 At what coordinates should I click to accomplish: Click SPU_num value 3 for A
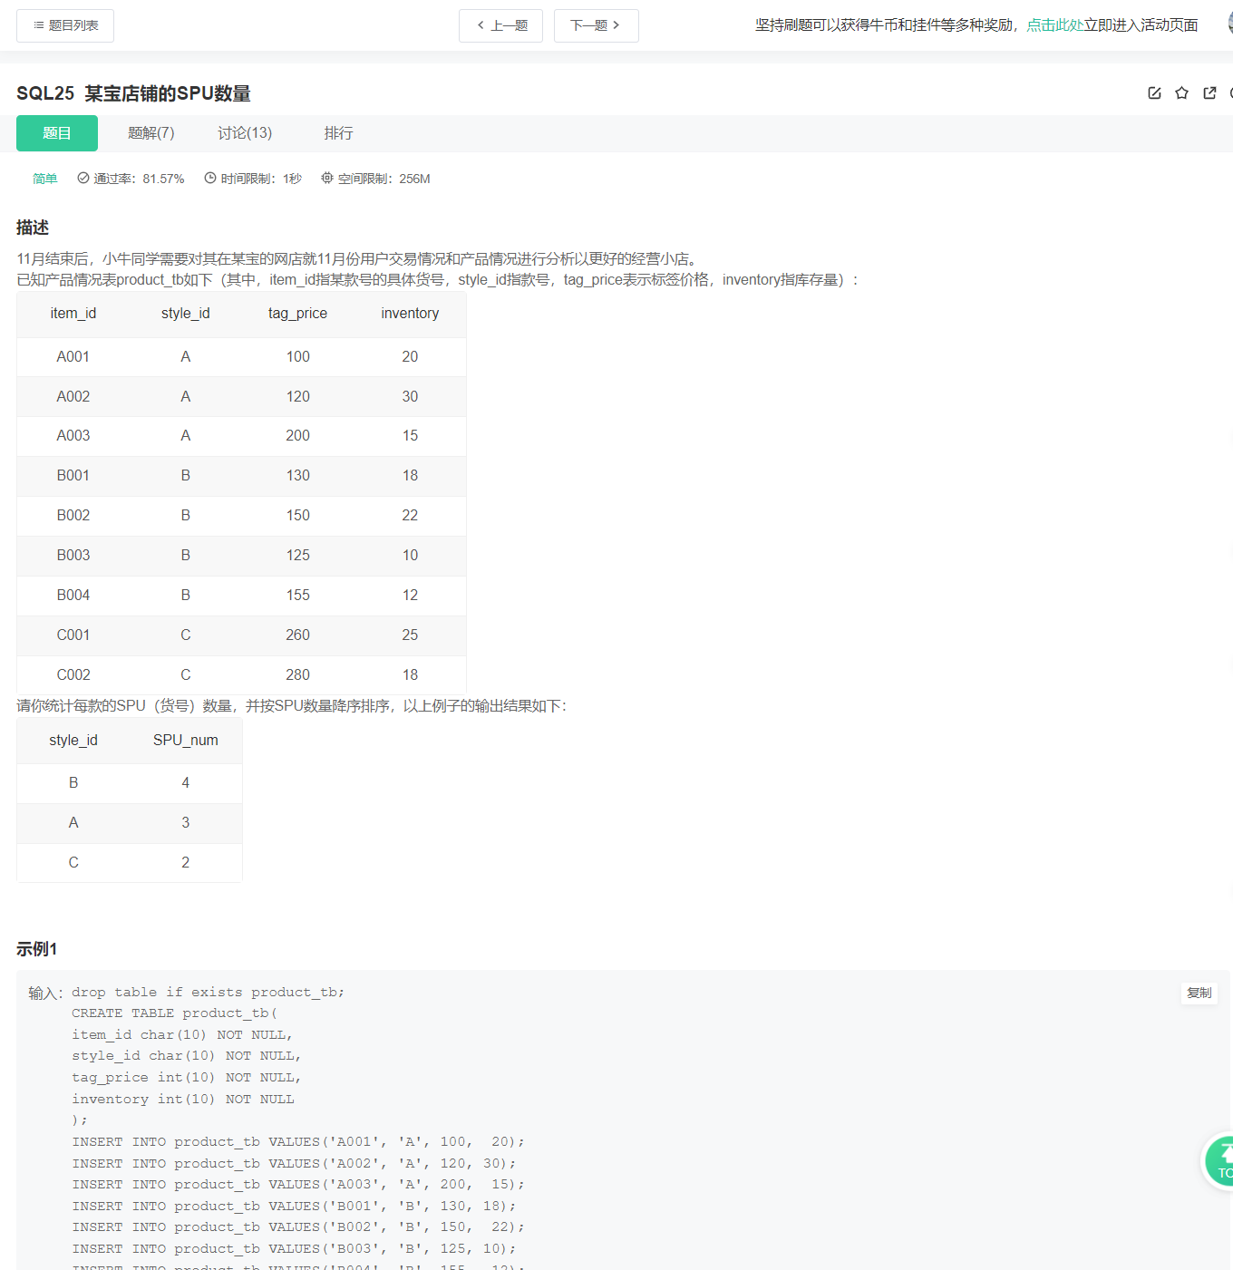click(x=186, y=823)
